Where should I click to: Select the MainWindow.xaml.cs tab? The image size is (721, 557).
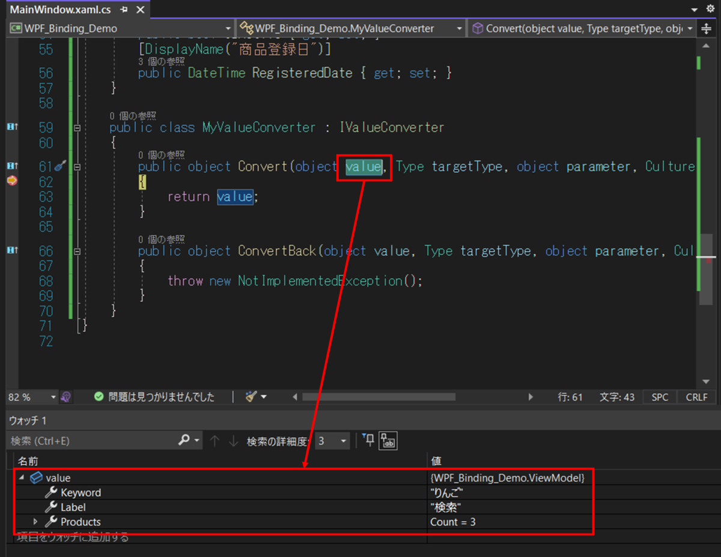pos(59,10)
